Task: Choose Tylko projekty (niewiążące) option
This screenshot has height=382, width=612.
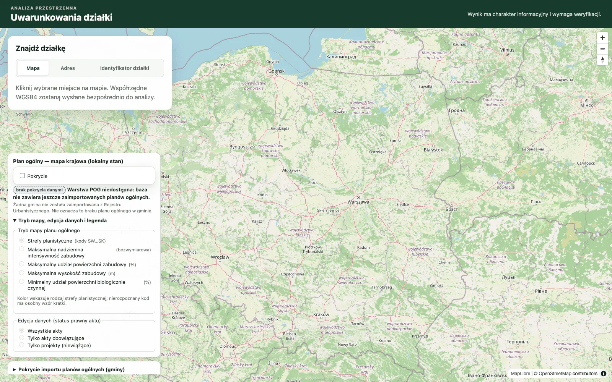Action: click(x=22, y=345)
